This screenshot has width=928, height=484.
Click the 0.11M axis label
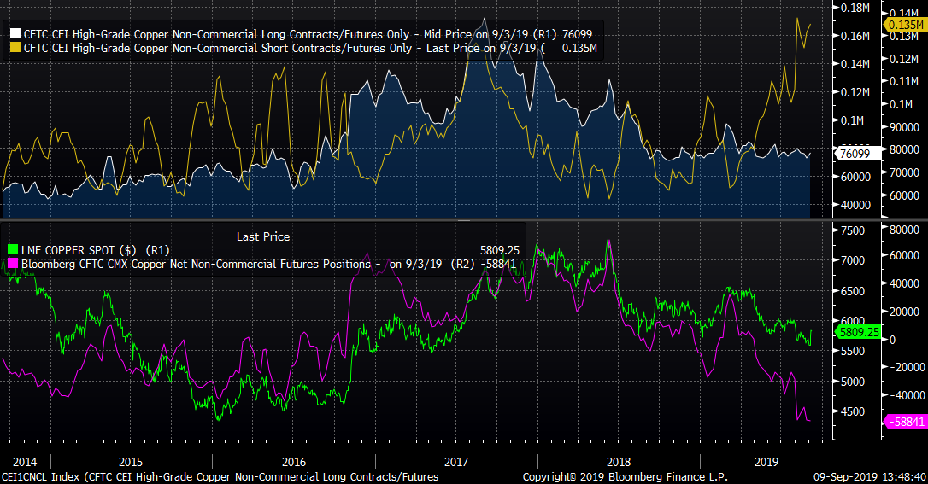(904, 82)
